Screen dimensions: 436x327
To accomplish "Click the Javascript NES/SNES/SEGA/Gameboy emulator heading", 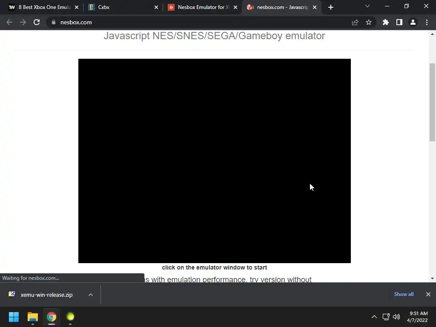I will coord(215,36).
